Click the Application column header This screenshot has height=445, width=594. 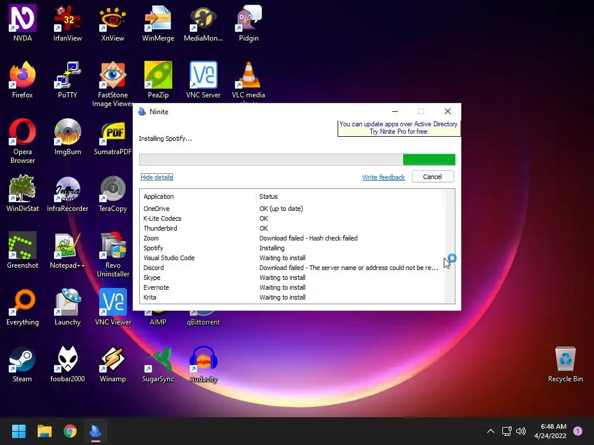198,196
